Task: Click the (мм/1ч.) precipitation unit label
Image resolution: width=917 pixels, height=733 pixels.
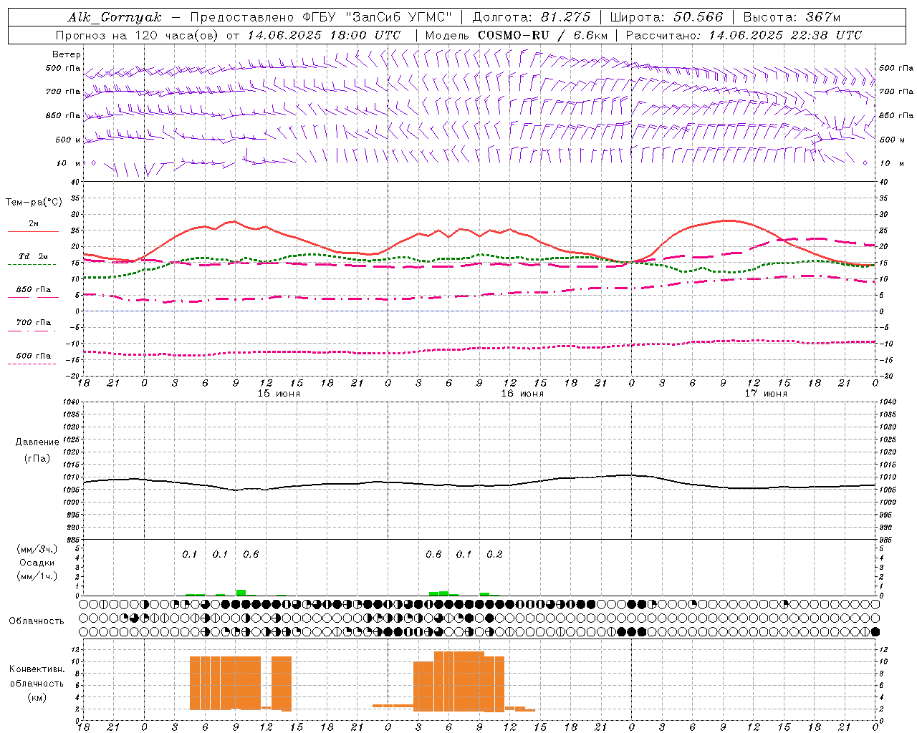Action: pyautogui.click(x=37, y=576)
